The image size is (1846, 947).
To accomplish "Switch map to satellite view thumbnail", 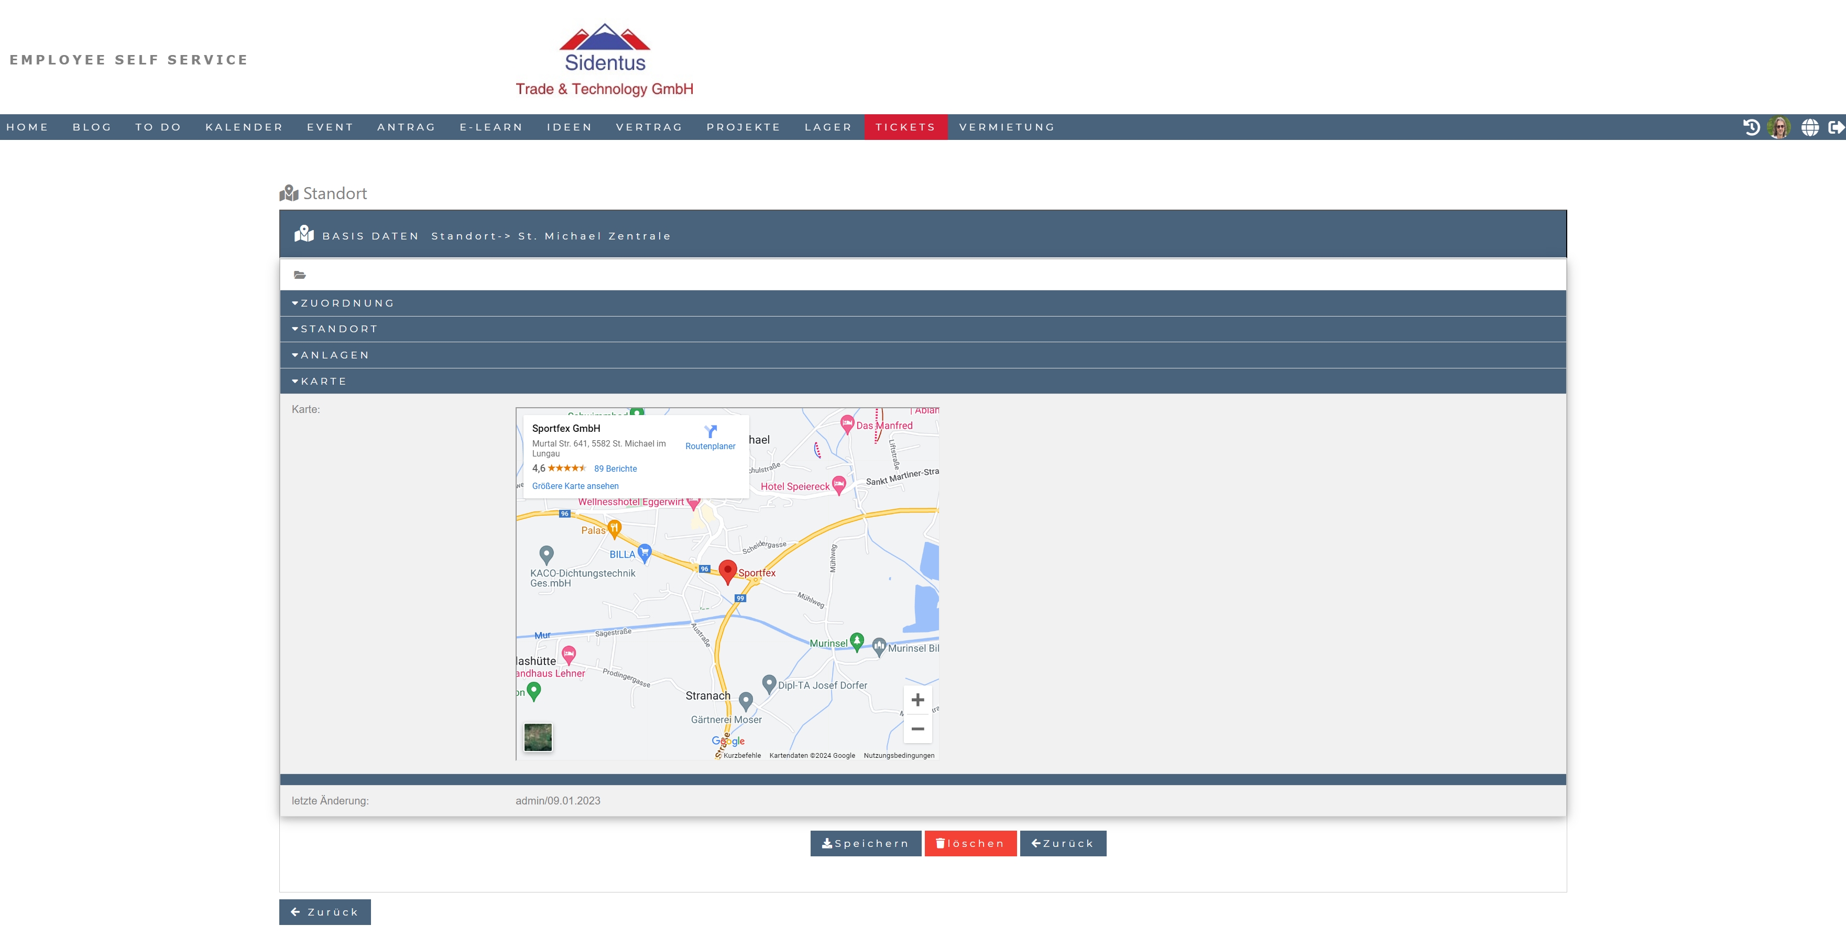I will (x=538, y=737).
